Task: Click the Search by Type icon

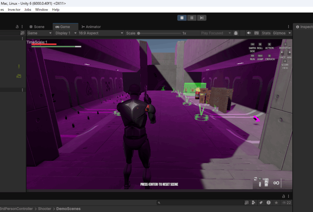Action: pyautogui.click(x=254, y=203)
